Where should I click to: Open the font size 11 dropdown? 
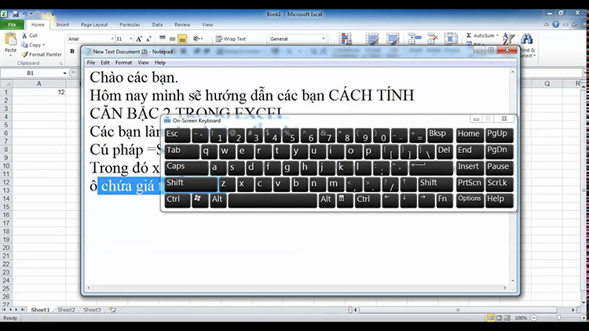pos(130,38)
